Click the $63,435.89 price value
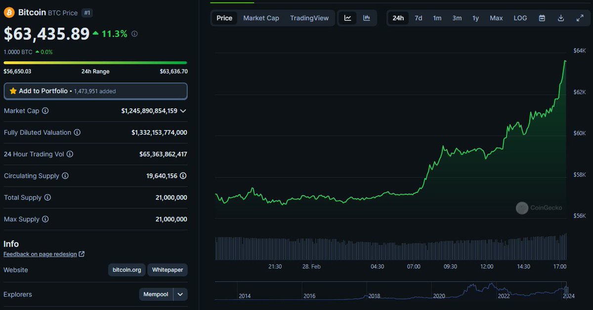This screenshot has height=310, width=593. (x=46, y=34)
